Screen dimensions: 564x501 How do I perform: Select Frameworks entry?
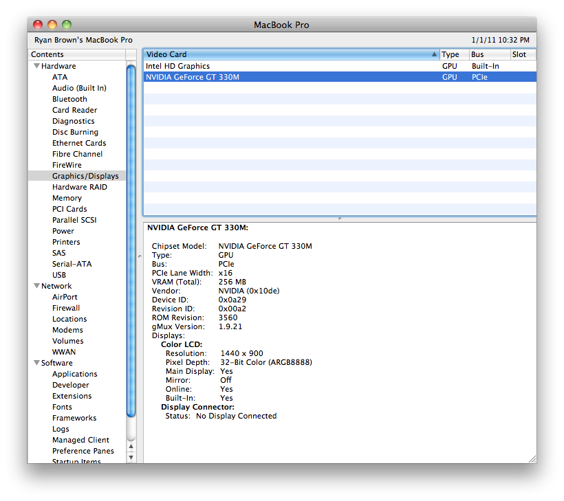pos(74,419)
